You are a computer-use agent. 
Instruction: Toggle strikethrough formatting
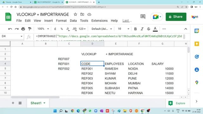(148, 29)
